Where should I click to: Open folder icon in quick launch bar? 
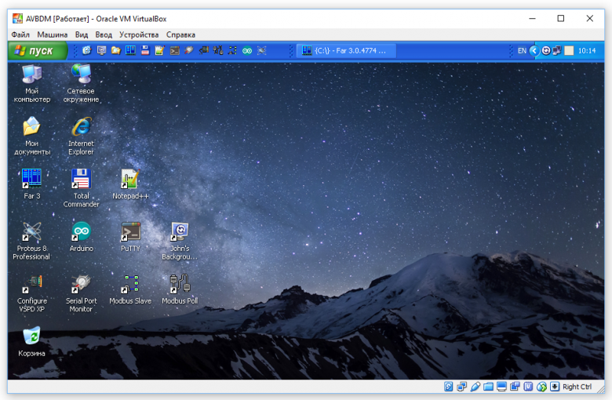(x=116, y=51)
